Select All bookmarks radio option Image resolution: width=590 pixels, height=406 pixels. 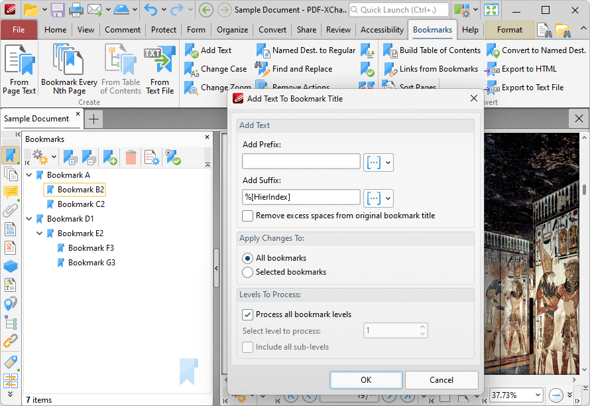tap(247, 258)
